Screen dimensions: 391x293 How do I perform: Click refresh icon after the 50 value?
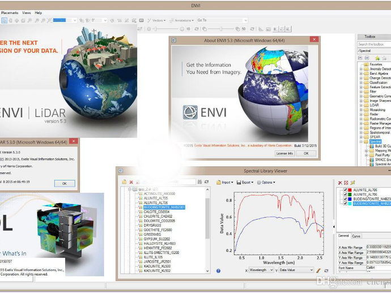[252, 29]
